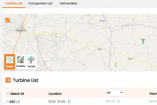Click the green wind turbine marker
Screen dimensions: 157x105
[x=143, y=41]
